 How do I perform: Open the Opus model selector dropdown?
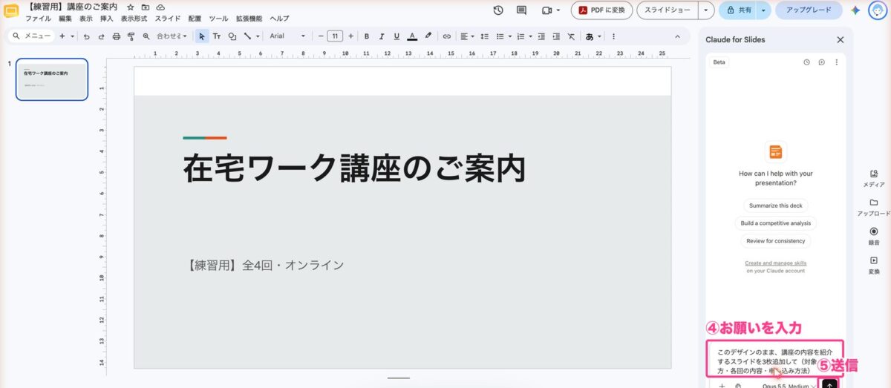point(790,386)
